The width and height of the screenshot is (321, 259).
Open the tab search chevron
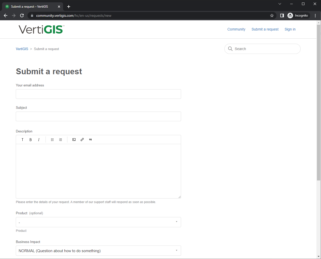pyautogui.click(x=280, y=4)
